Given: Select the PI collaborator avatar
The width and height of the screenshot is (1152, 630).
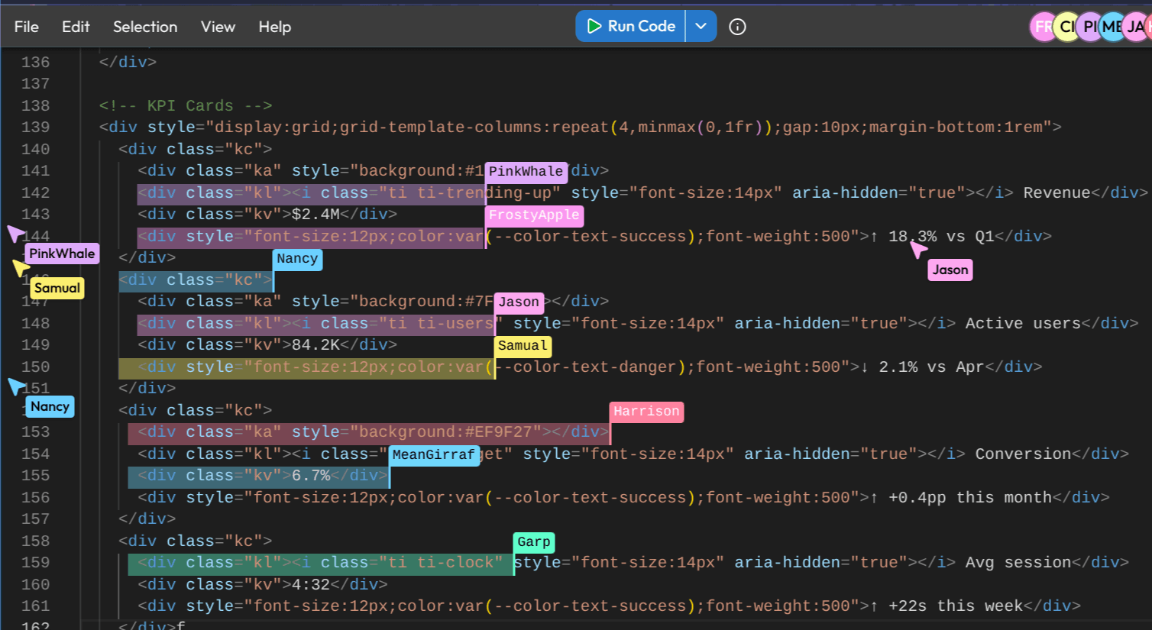Looking at the screenshot, I should (1089, 27).
